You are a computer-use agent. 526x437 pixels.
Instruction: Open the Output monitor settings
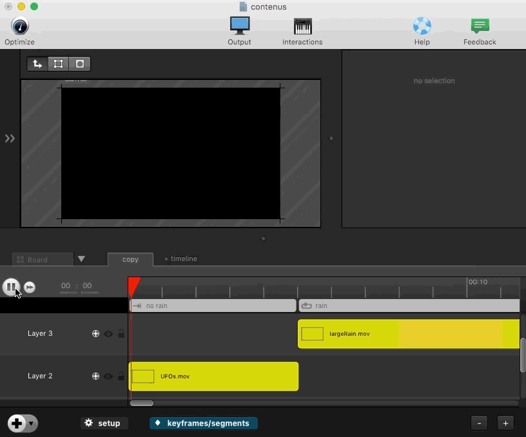click(239, 26)
